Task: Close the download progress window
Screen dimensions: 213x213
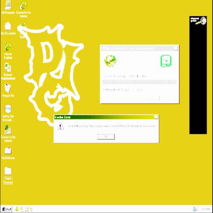Action: click(x=176, y=48)
